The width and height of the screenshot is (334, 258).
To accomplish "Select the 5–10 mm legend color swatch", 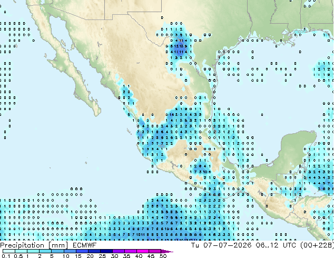I will (x=57, y=251).
